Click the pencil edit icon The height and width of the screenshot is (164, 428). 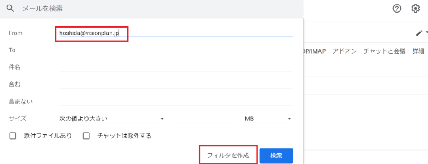click(419, 33)
